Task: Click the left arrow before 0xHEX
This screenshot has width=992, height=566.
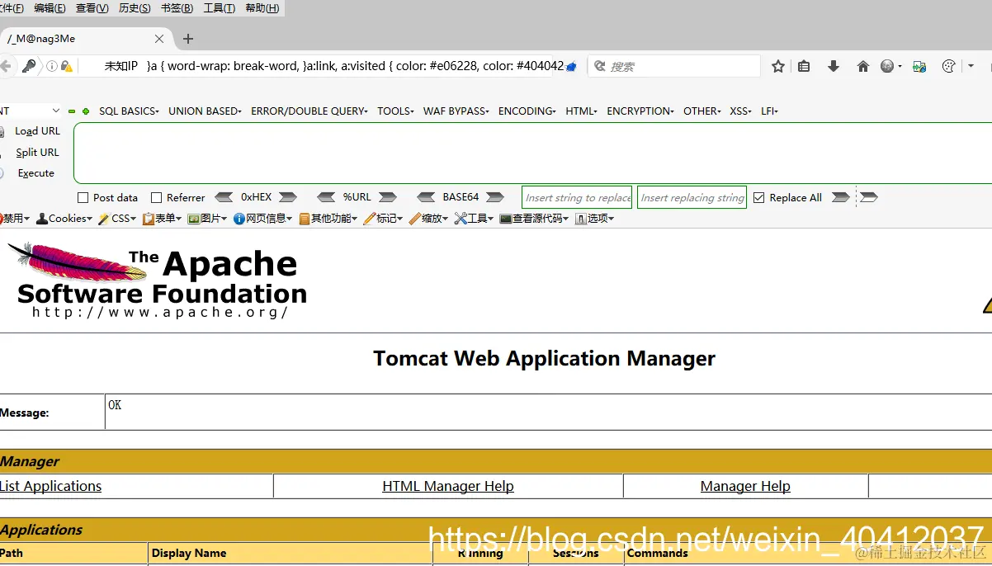Action: tap(224, 197)
